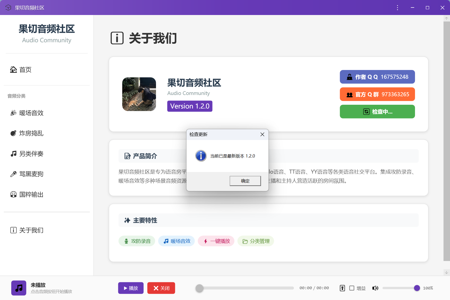The image size is (450, 300).
Task: Select the 暖场音效 category icon
Action: [x=13, y=113]
